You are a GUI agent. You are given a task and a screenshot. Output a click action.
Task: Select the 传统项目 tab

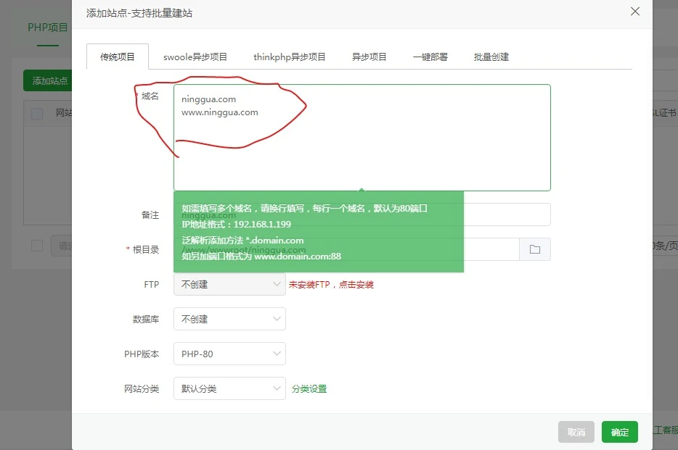tap(118, 57)
